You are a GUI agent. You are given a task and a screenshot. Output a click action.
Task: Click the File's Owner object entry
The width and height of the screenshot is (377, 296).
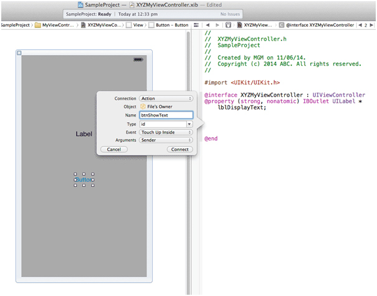[156, 107]
